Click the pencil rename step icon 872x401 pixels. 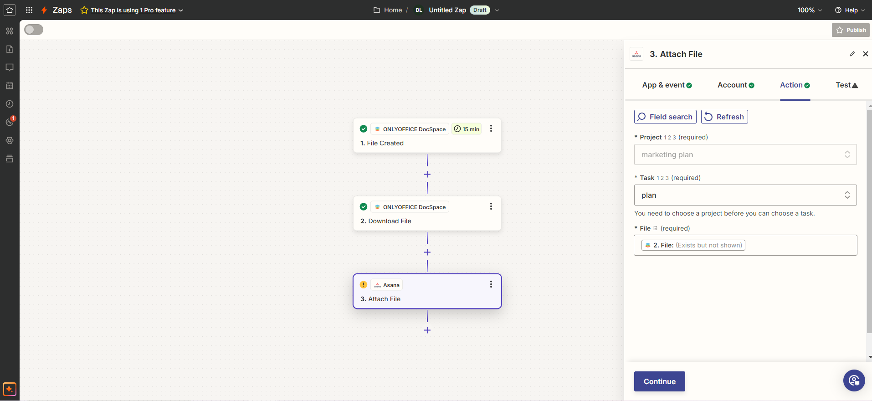tap(852, 54)
